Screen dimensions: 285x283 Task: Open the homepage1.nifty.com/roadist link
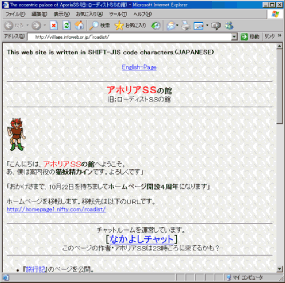[56, 209]
